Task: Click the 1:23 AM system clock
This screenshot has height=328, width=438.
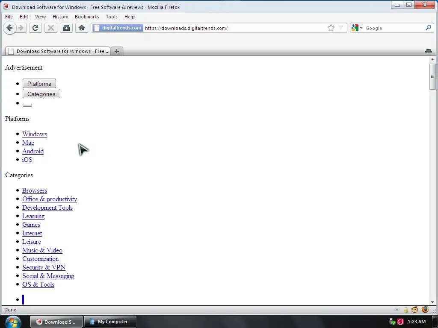Action: [417, 322]
